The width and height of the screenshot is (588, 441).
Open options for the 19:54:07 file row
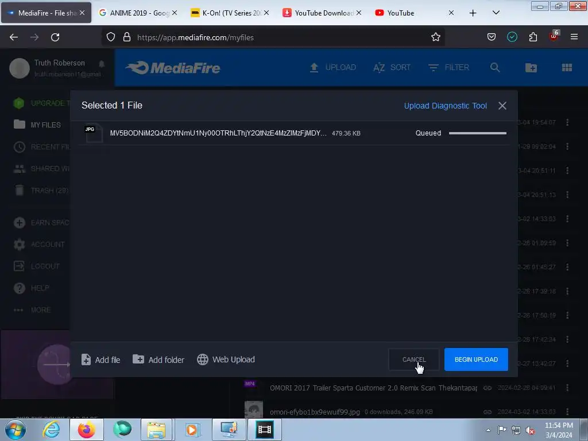point(567,122)
